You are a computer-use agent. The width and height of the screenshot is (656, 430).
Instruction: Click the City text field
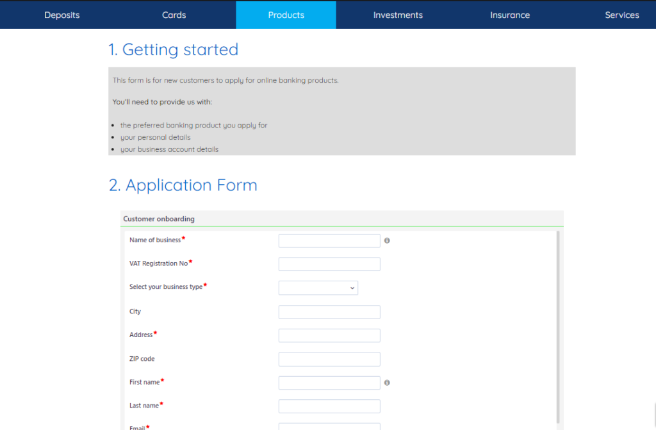point(329,312)
